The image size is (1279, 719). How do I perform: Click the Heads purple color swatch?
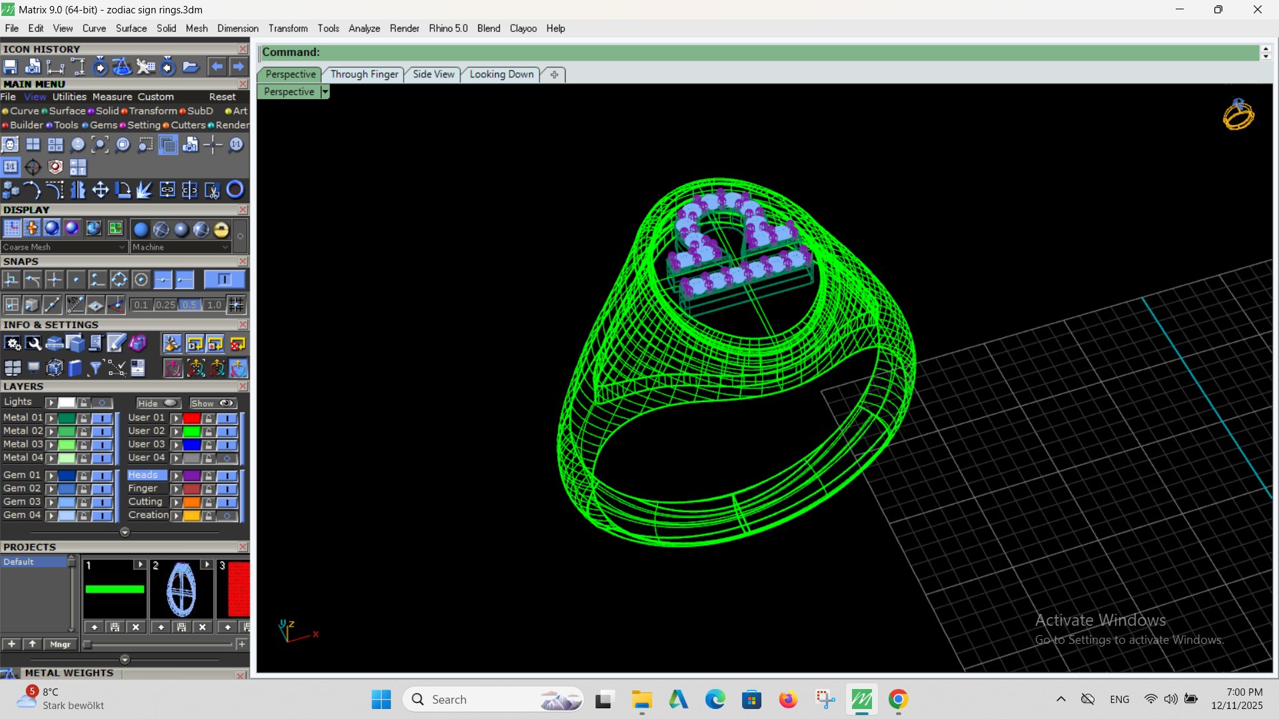tap(192, 476)
